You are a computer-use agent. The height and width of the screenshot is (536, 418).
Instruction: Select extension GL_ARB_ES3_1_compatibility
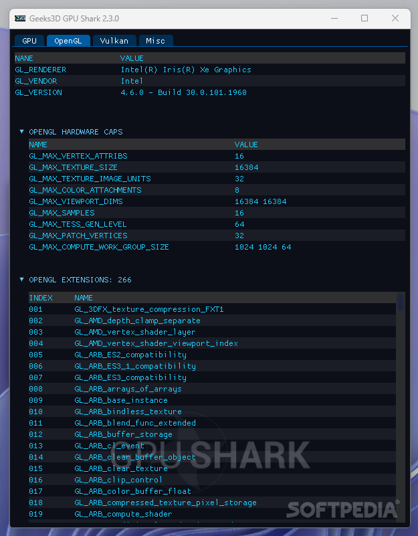(x=135, y=366)
